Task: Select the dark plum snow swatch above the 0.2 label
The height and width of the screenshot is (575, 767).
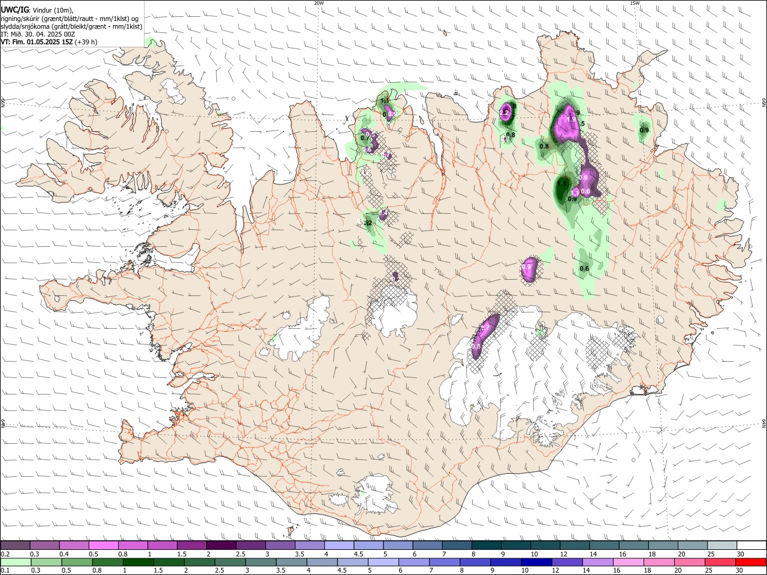Action: pyautogui.click(x=14, y=546)
